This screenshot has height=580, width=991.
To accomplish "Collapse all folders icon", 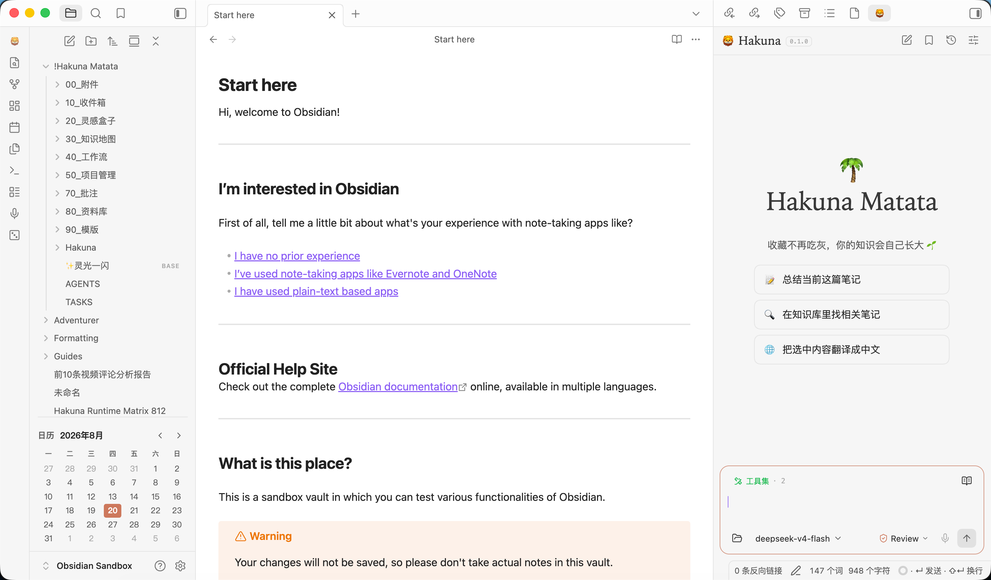I will pyautogui.click(x=156, y=41).
